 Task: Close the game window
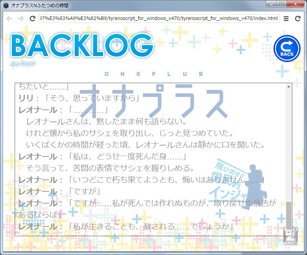point(295,4)
